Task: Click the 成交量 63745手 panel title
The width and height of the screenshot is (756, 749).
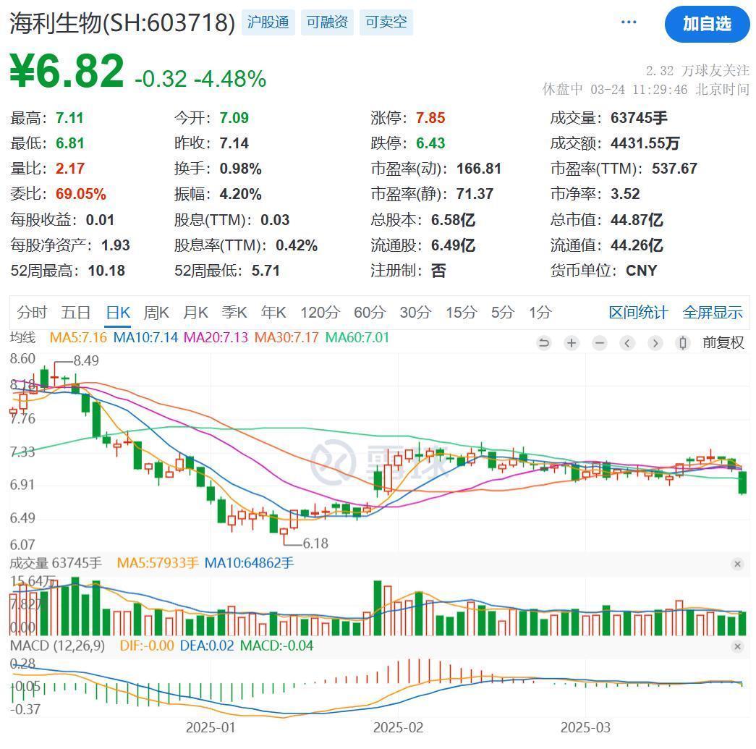Action: pos(56,563)
